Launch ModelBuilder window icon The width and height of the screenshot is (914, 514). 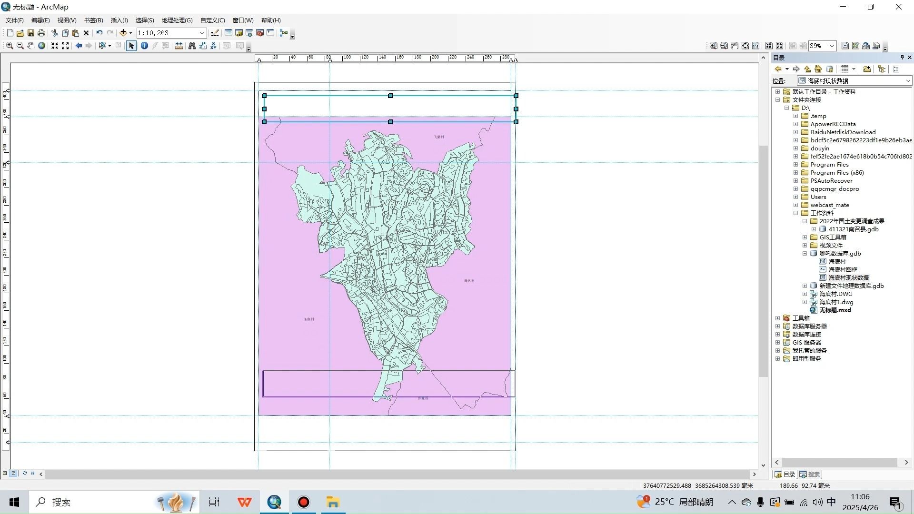284,33
